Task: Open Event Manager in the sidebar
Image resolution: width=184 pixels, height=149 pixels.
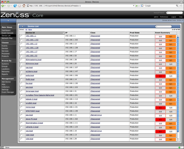Action: [8, 92]
